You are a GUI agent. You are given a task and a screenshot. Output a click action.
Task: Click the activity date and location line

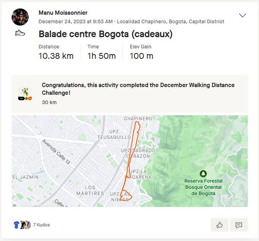131,21
